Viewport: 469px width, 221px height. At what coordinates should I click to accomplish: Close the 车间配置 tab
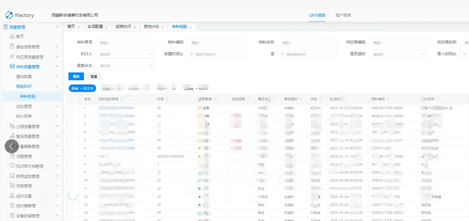point(107,27)
